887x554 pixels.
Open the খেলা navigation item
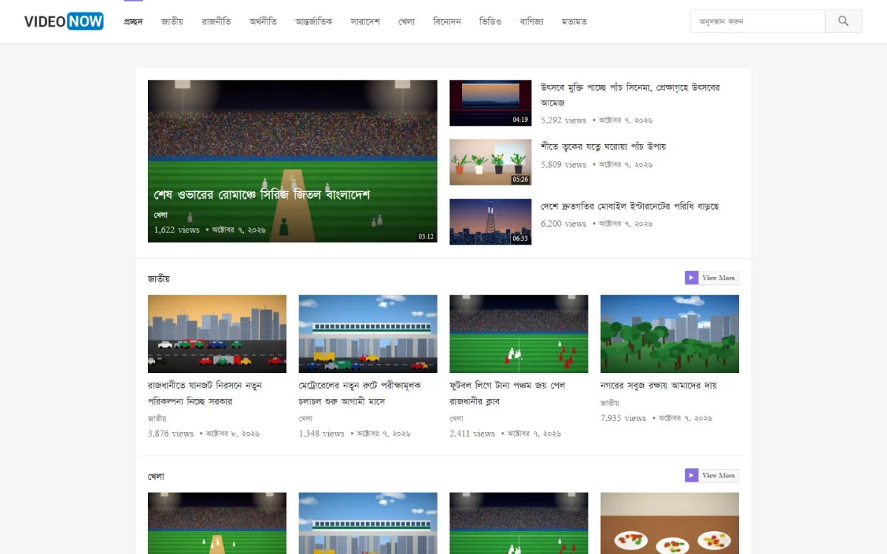point(407,21)
